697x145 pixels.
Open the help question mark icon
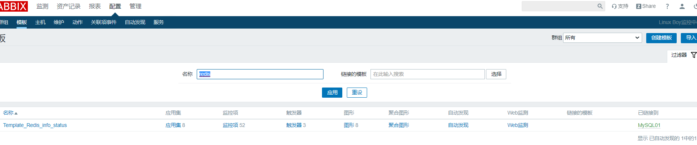click(667, 6)
